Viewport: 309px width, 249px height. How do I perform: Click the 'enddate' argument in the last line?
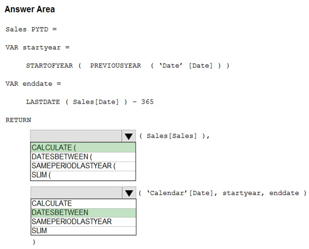[284, 193]
